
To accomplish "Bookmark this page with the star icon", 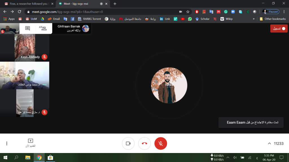I will (188, 12).
